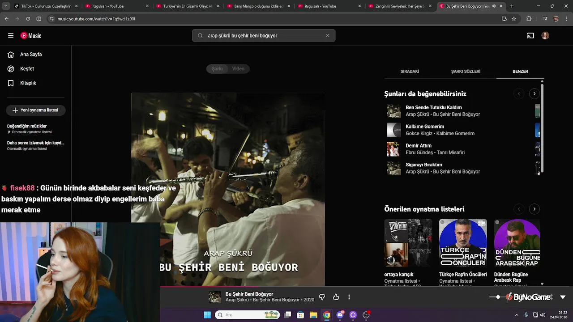Open Türkçe Rap'in Öncüleri playlist thumbnail

463,243
